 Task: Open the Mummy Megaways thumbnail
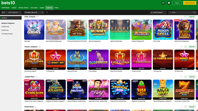[99, 30]
